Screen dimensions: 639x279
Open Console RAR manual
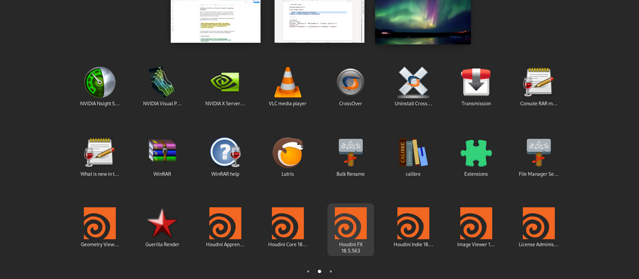point(539,83)
